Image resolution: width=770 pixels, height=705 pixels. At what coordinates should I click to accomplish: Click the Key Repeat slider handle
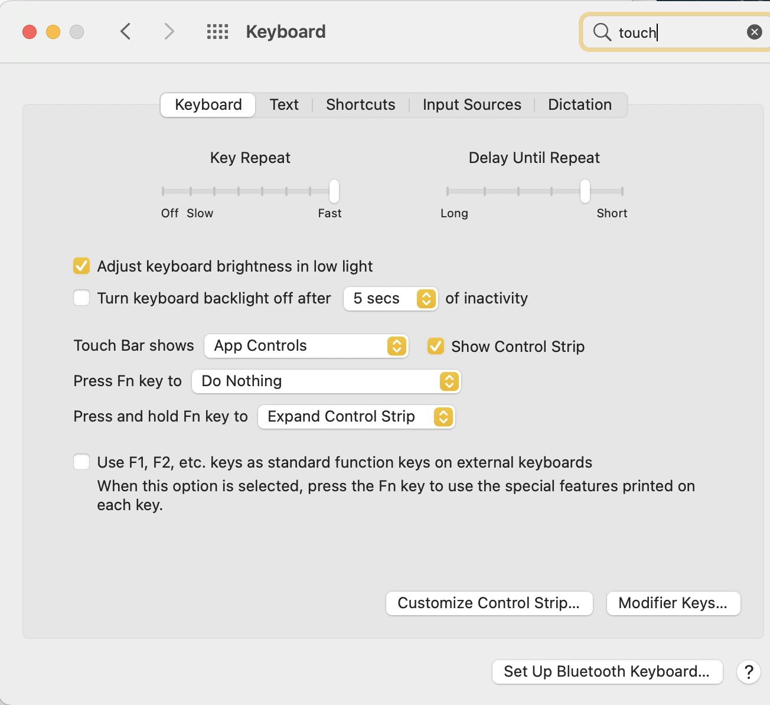[334, 191]
